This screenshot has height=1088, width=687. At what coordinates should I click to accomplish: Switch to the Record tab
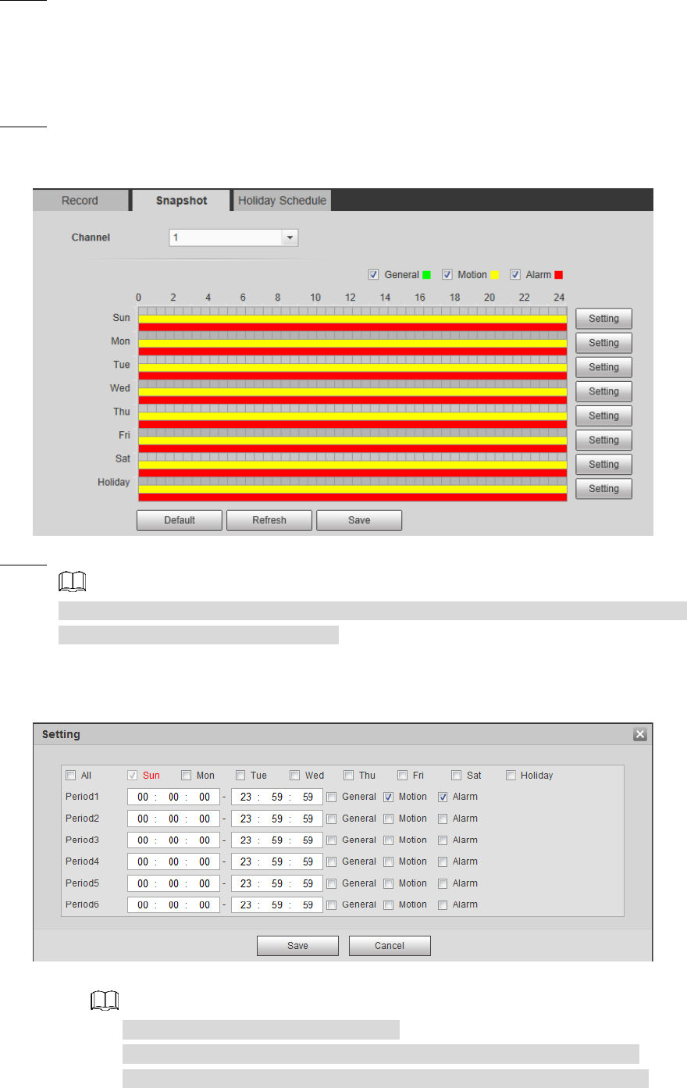click(80, 201)
